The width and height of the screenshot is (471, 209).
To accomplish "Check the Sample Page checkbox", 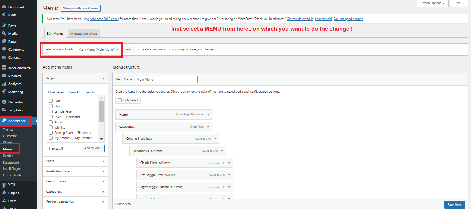I will (x=51, y=111).
